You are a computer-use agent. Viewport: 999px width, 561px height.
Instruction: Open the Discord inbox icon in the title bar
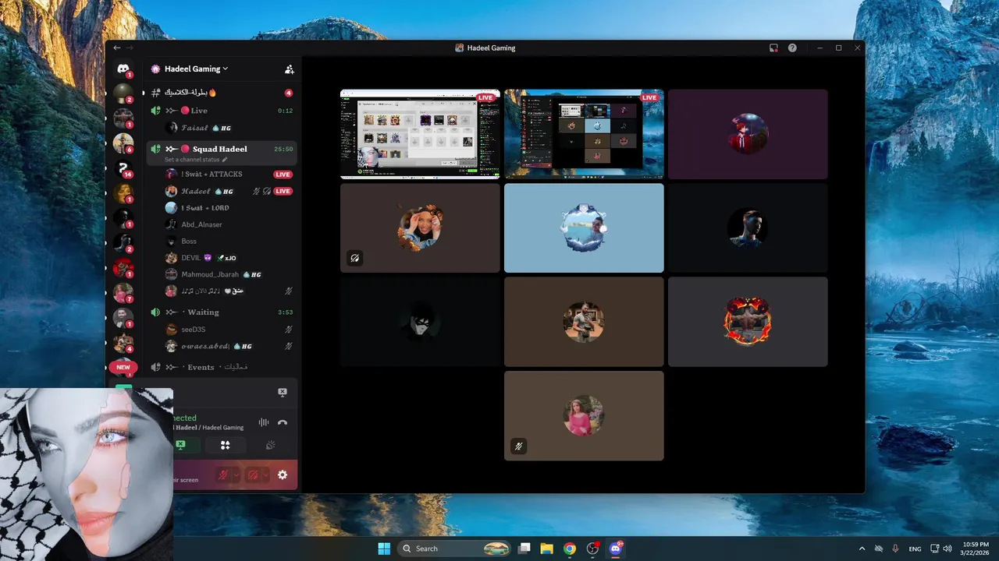pyautogui.click(x=773, y=48)
